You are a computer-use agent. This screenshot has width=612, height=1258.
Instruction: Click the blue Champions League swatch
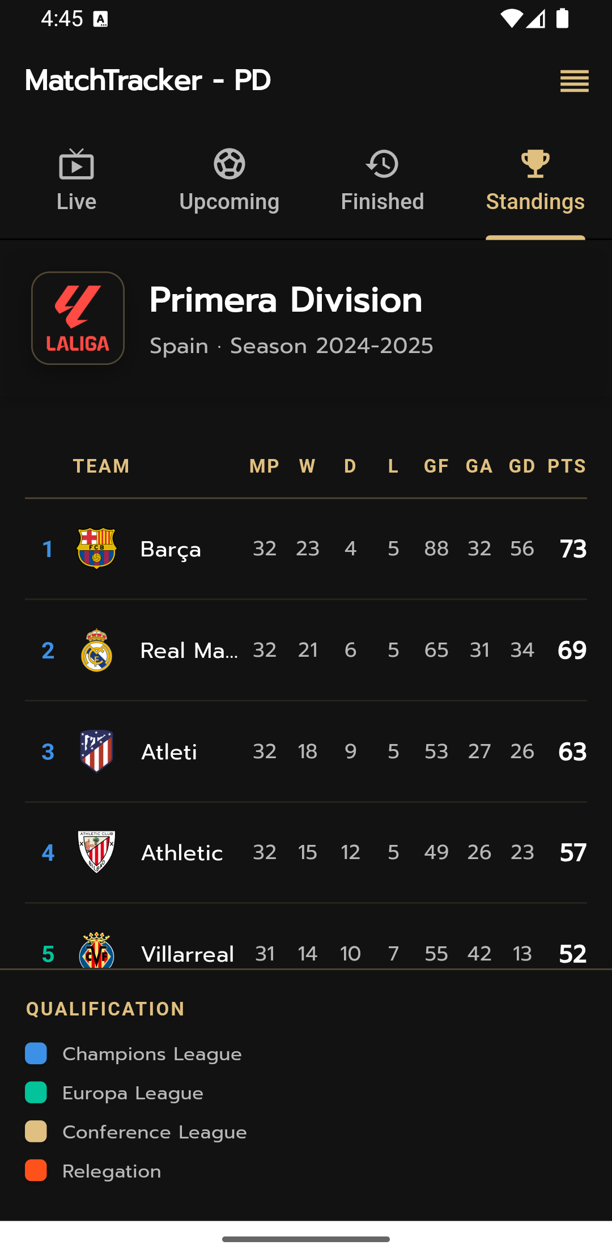36,1053
